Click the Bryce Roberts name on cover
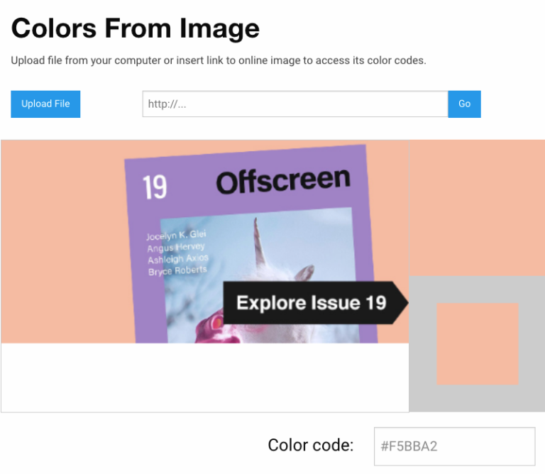Viewport: 545px width, 474px height. point(177,270)
